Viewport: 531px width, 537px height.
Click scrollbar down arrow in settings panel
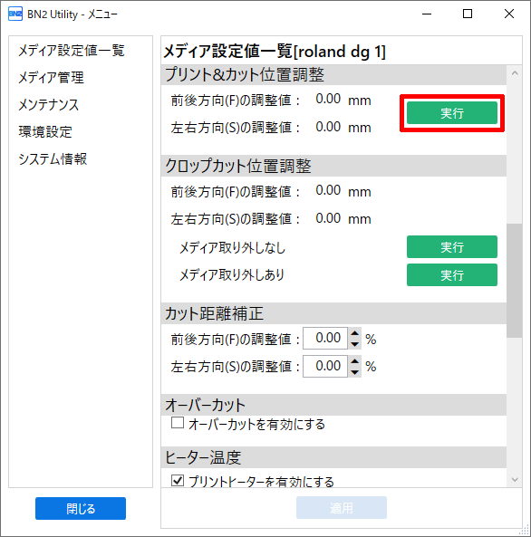coord(515,479)
